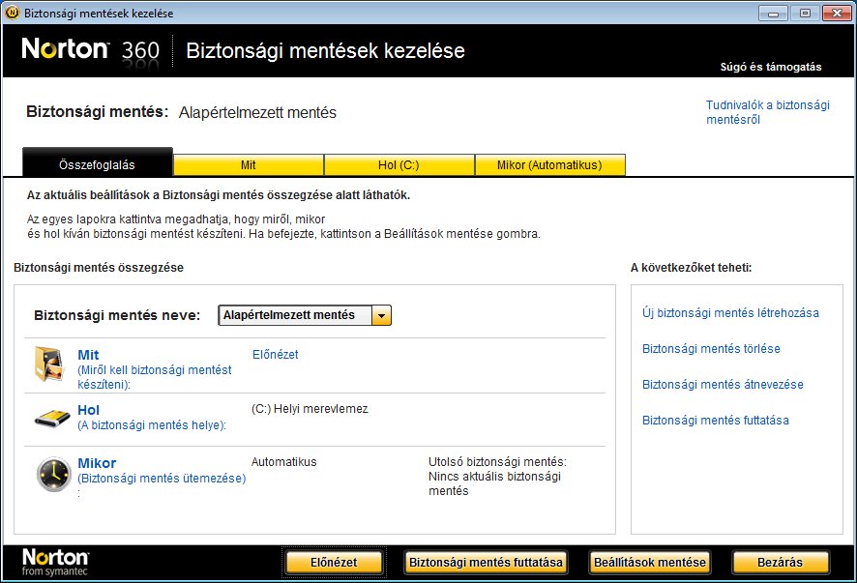Click the Norton 360 logo in header
Viewport: 857px width, 583px height.
(x=91, y=50)
